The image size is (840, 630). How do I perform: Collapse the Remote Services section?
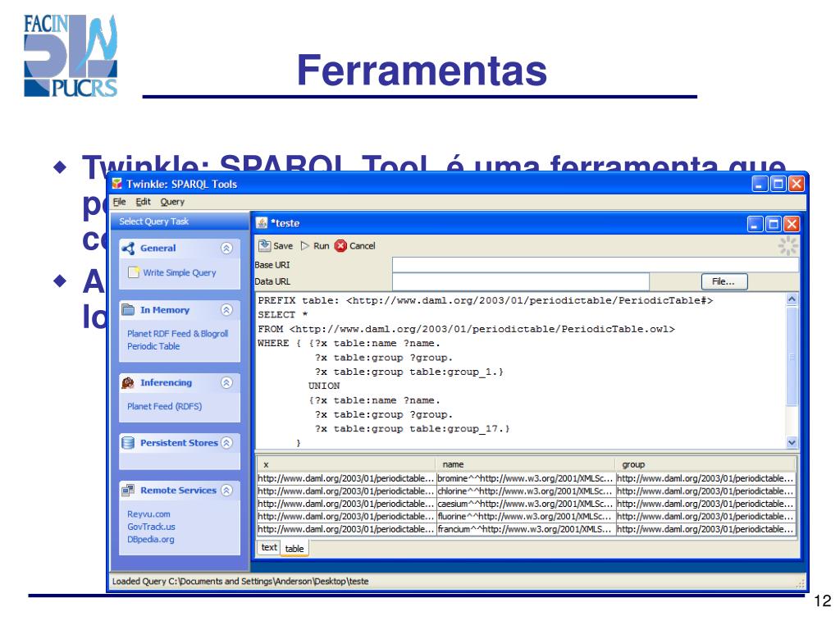pos(226,491)
